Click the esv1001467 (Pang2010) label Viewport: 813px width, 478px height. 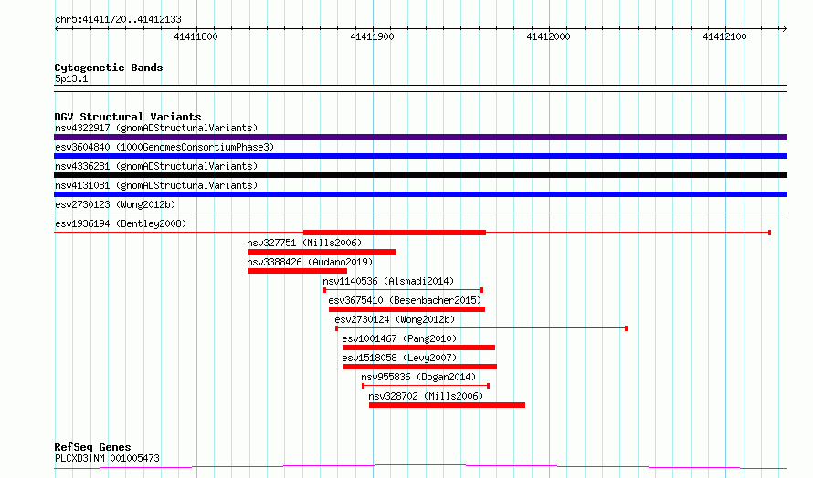[x=399, y=338]
